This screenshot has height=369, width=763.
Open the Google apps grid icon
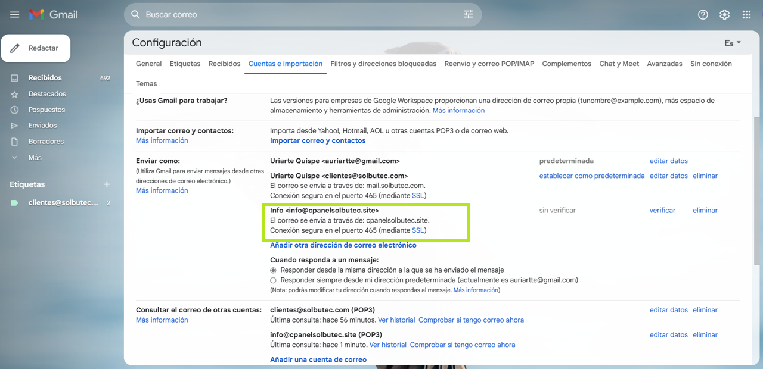(746, 15)
